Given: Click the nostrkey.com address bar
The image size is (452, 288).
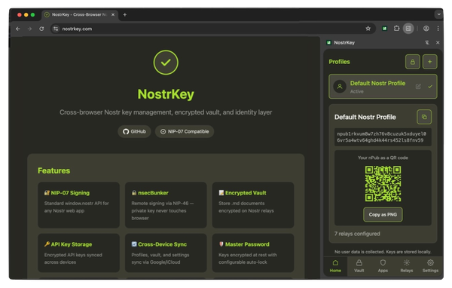Looking at the screenshot, I should pyautogui.click(x=213, y=29).
